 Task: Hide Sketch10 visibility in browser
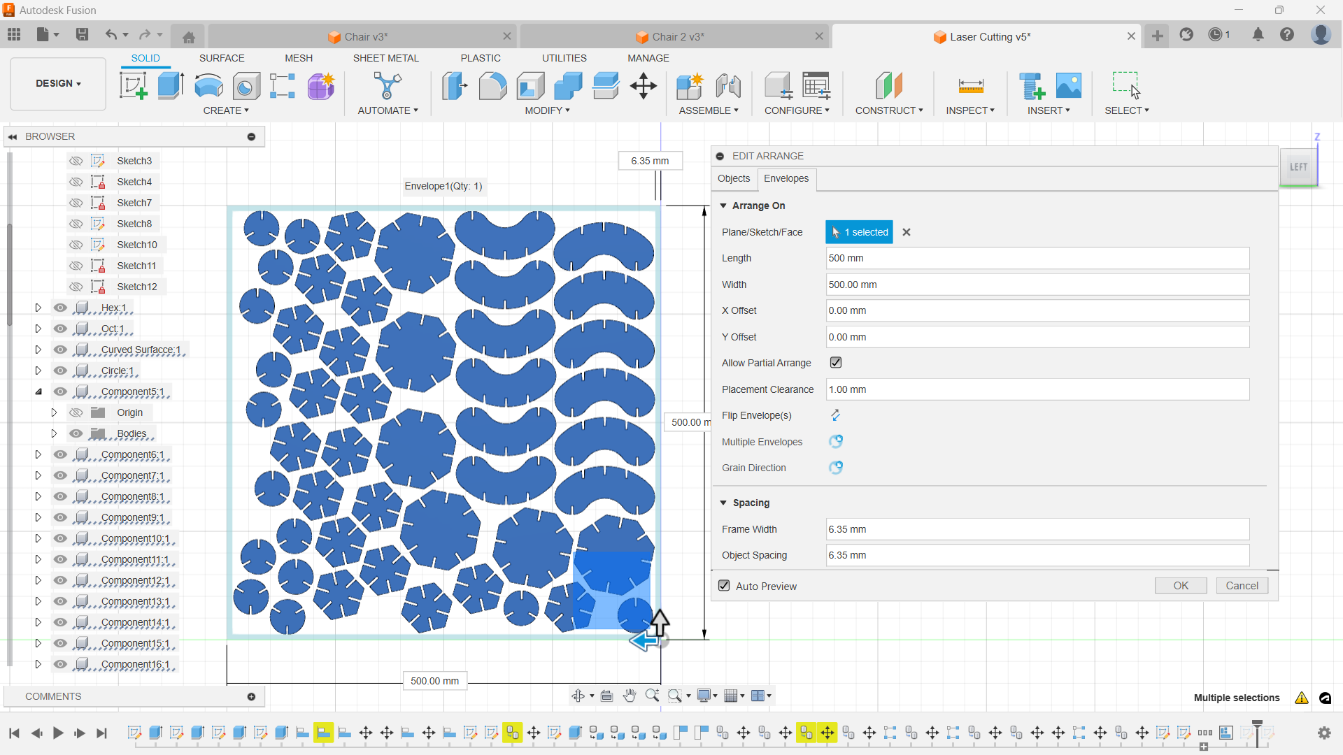76,244
